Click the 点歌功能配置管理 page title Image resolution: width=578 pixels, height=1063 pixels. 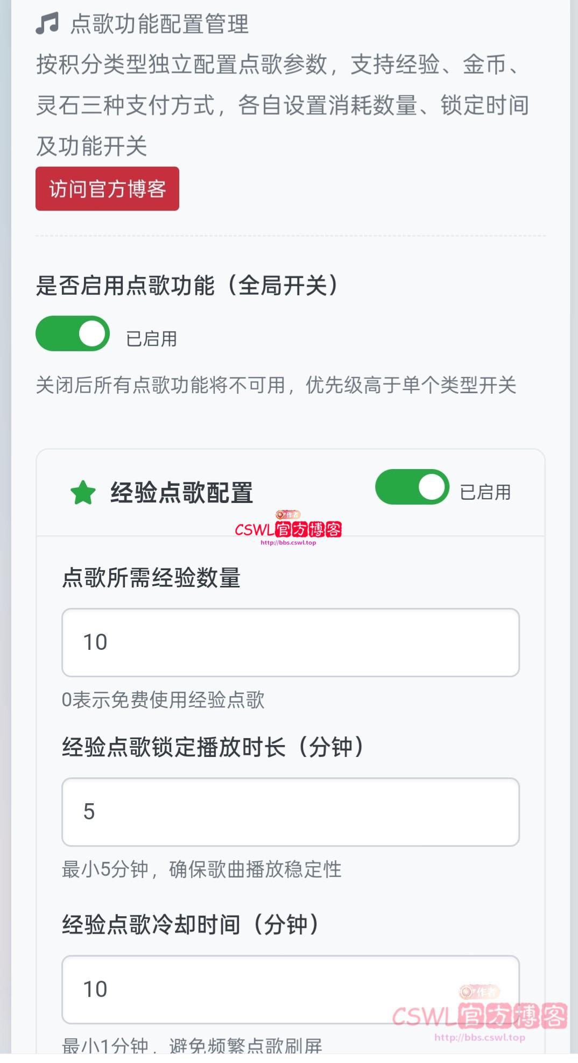159,24
